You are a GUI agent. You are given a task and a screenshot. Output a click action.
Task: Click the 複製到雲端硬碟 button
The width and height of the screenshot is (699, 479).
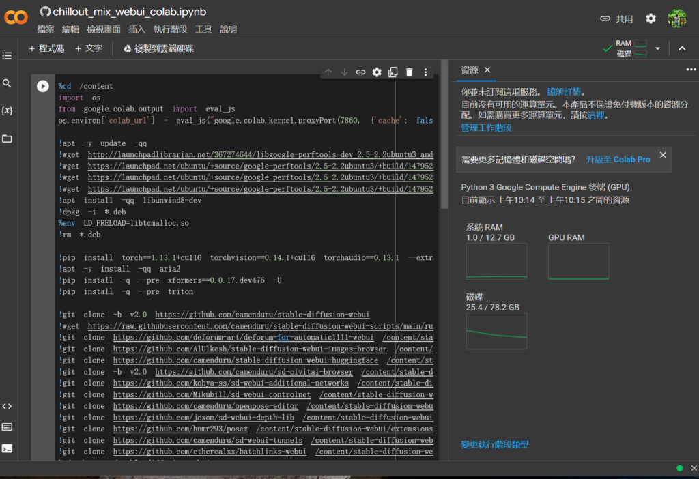click(158, 48)
